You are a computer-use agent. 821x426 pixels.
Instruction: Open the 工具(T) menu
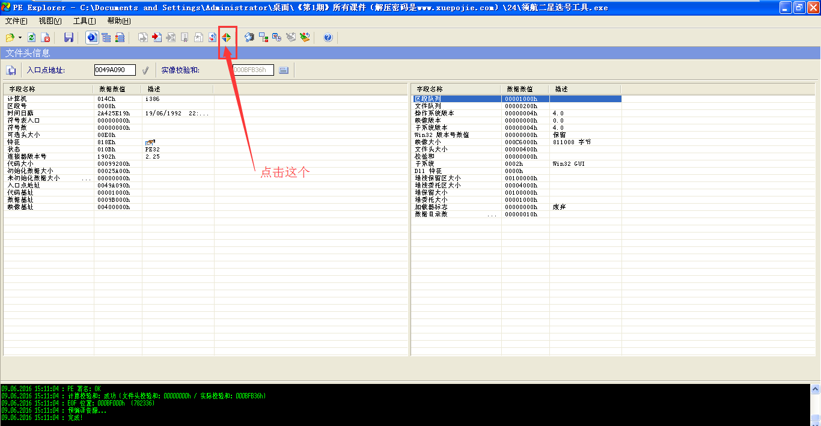pyautogui.click(x=85, y=20)
